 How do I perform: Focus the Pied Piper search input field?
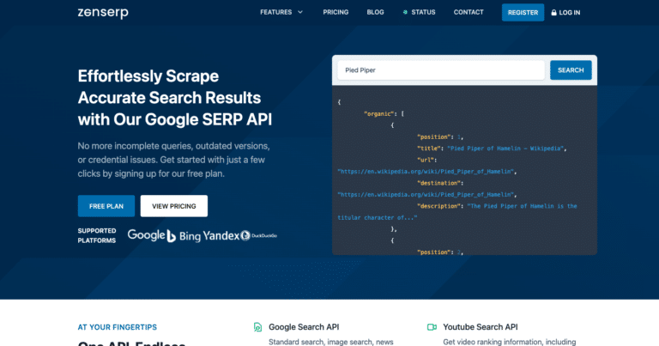click(x=440, y=70)
